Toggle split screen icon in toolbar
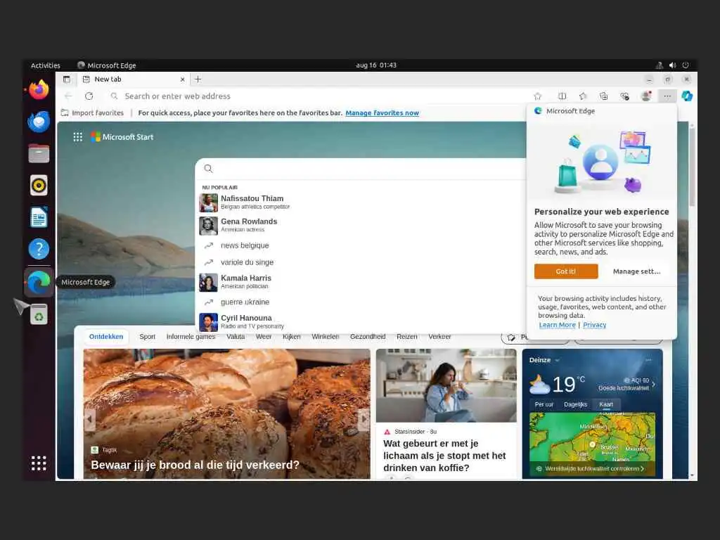 tap(562, 96)
